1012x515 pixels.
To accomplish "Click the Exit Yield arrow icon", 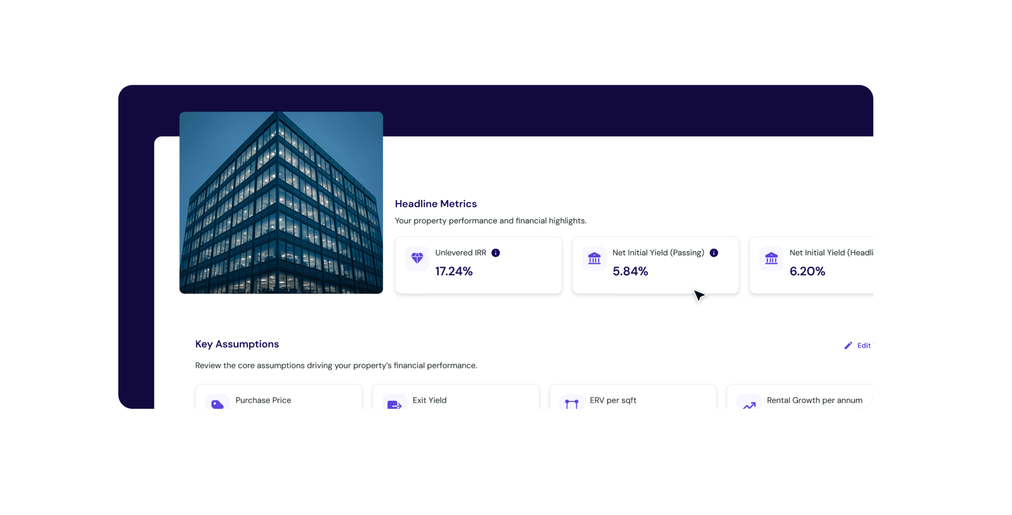I will pyautogui.click(x=394, y=405).
